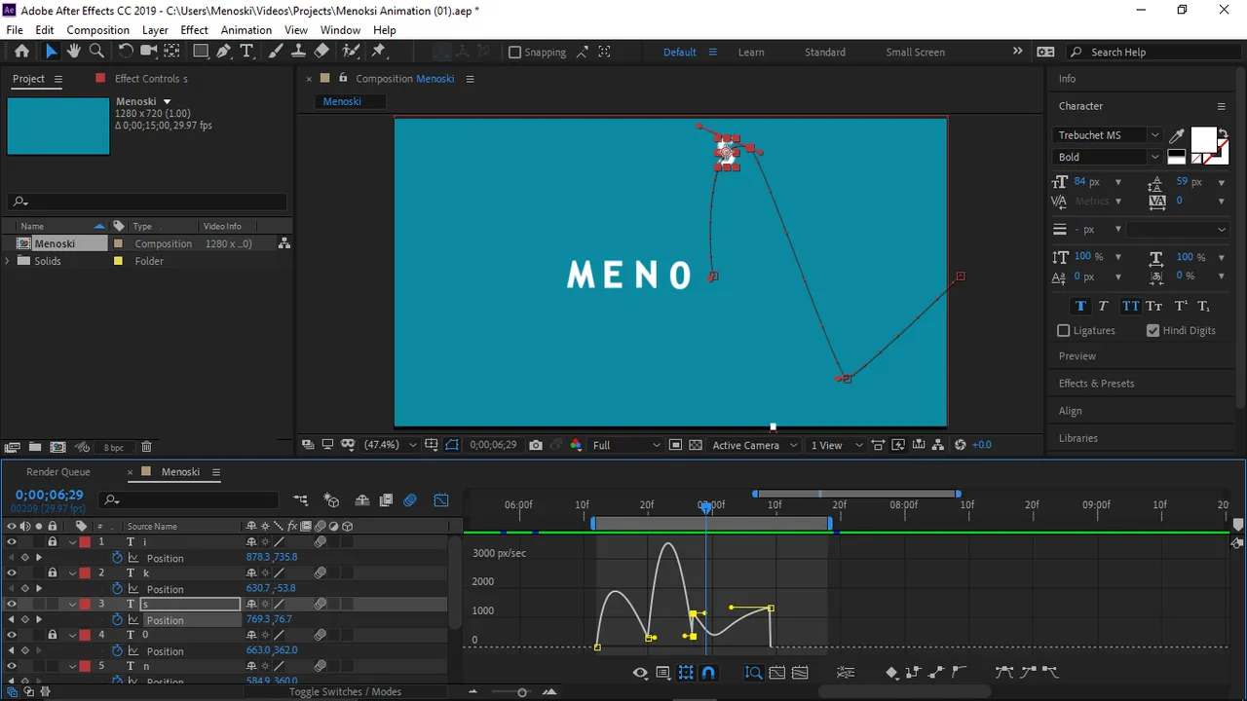Switch to the Effect Controls tab
This screenshot has height=701, width=1247.
click(151, 79)
